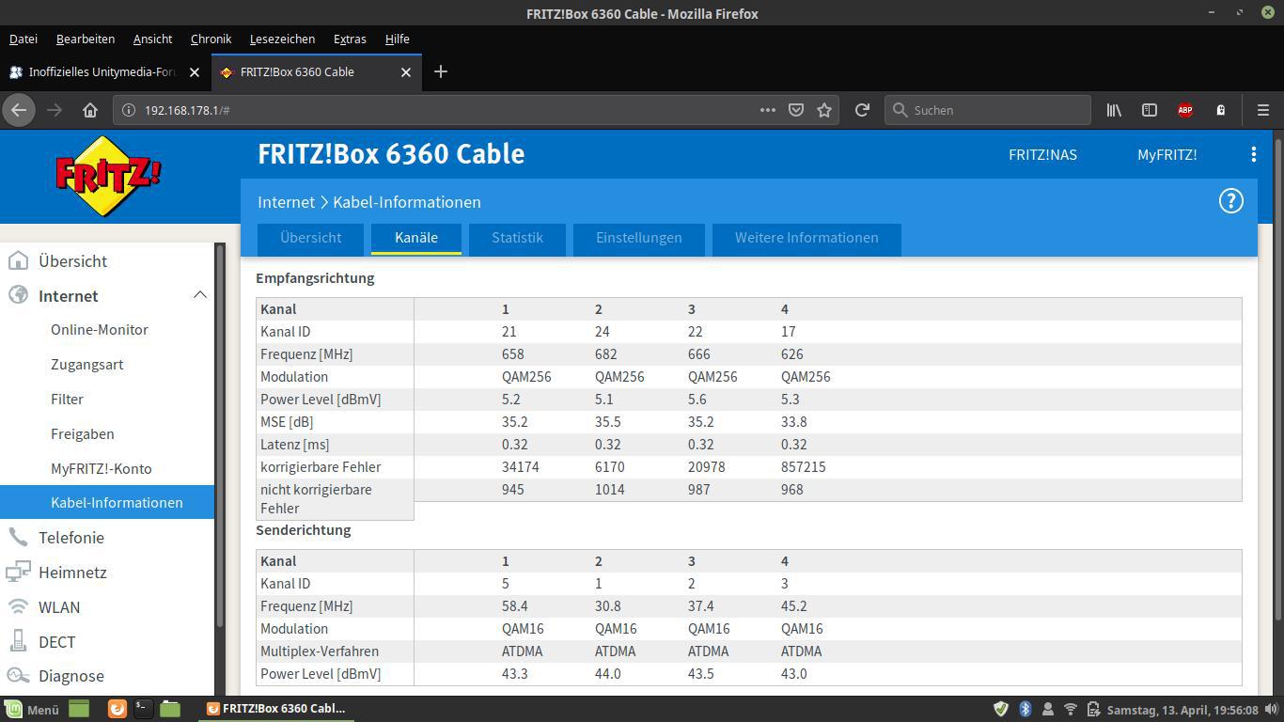Open the help question mark icon
The image size is (1284, 722).
click(x=1230, y=200)
